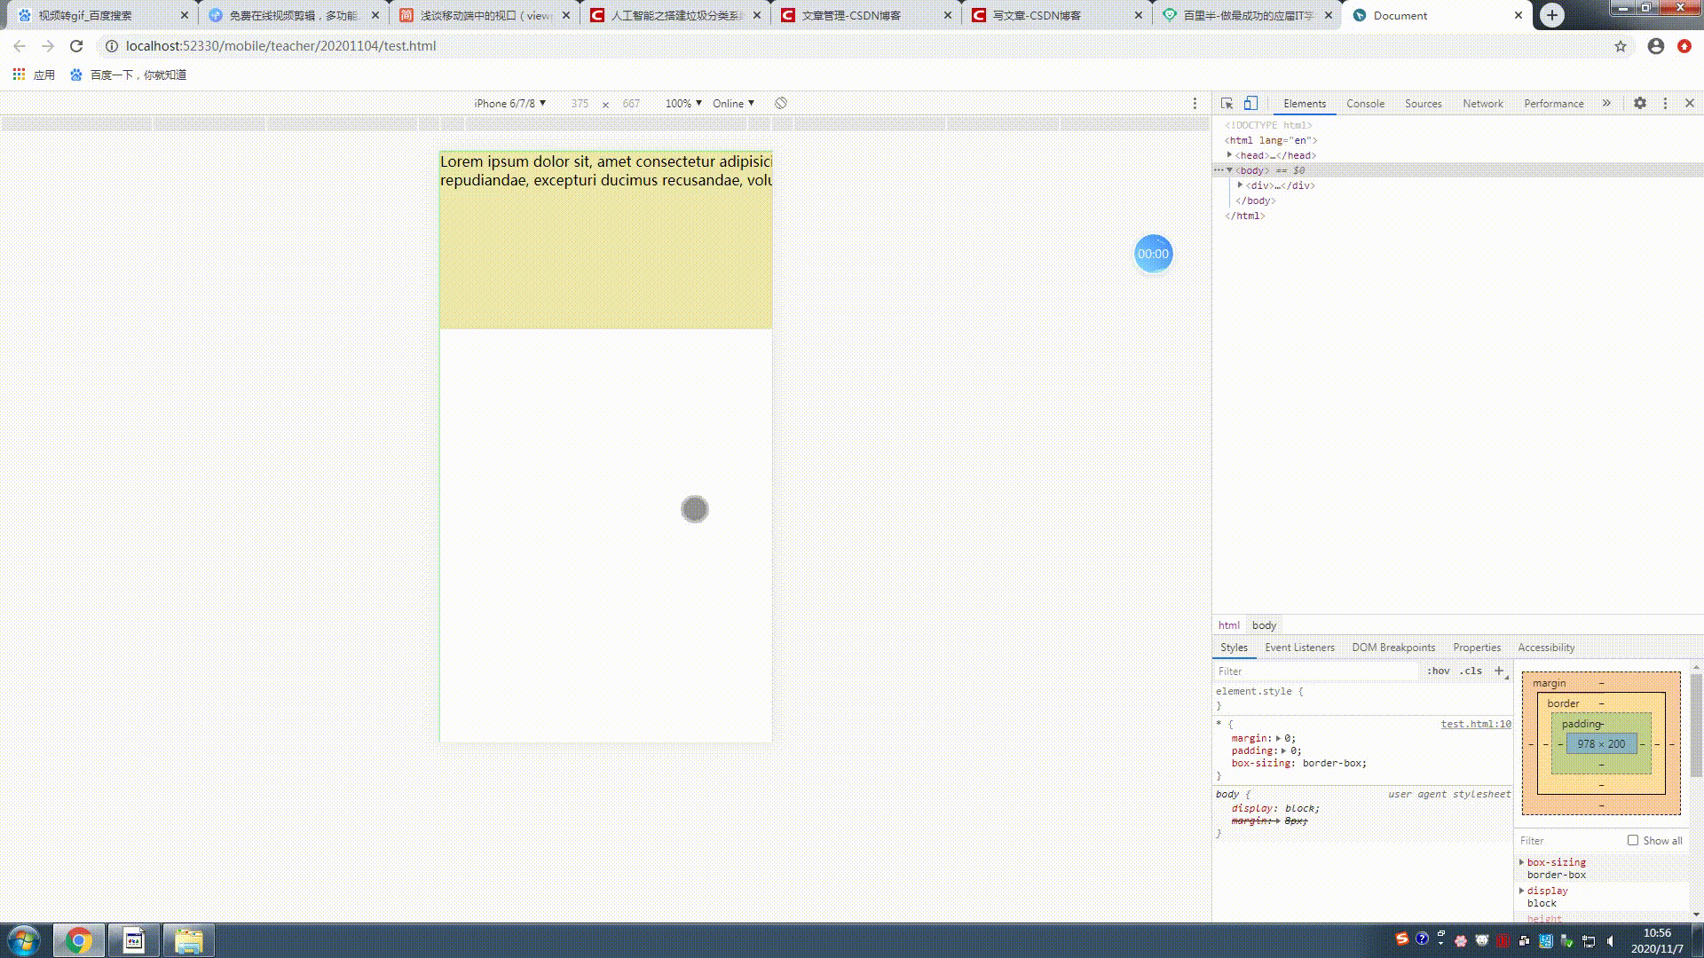Open the Online throttling dropdown
This screenshot has height=958, width=1704.
[733, 104]
